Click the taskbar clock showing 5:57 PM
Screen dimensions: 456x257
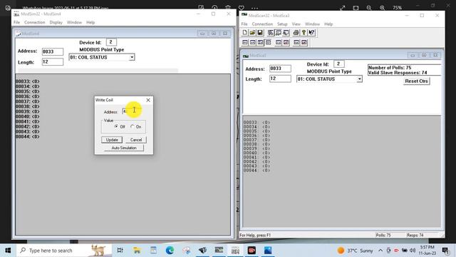click(427, 251)
